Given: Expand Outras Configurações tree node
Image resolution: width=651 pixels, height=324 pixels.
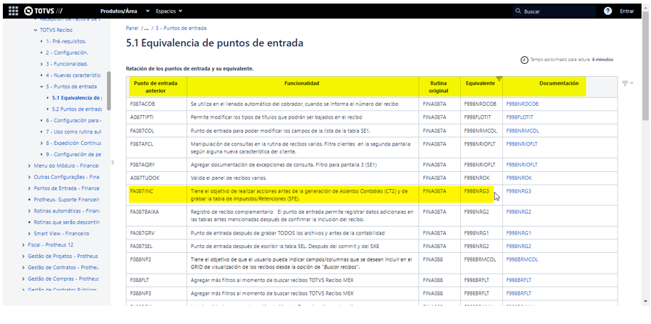Looking at the screenshot, I should 29,178.
